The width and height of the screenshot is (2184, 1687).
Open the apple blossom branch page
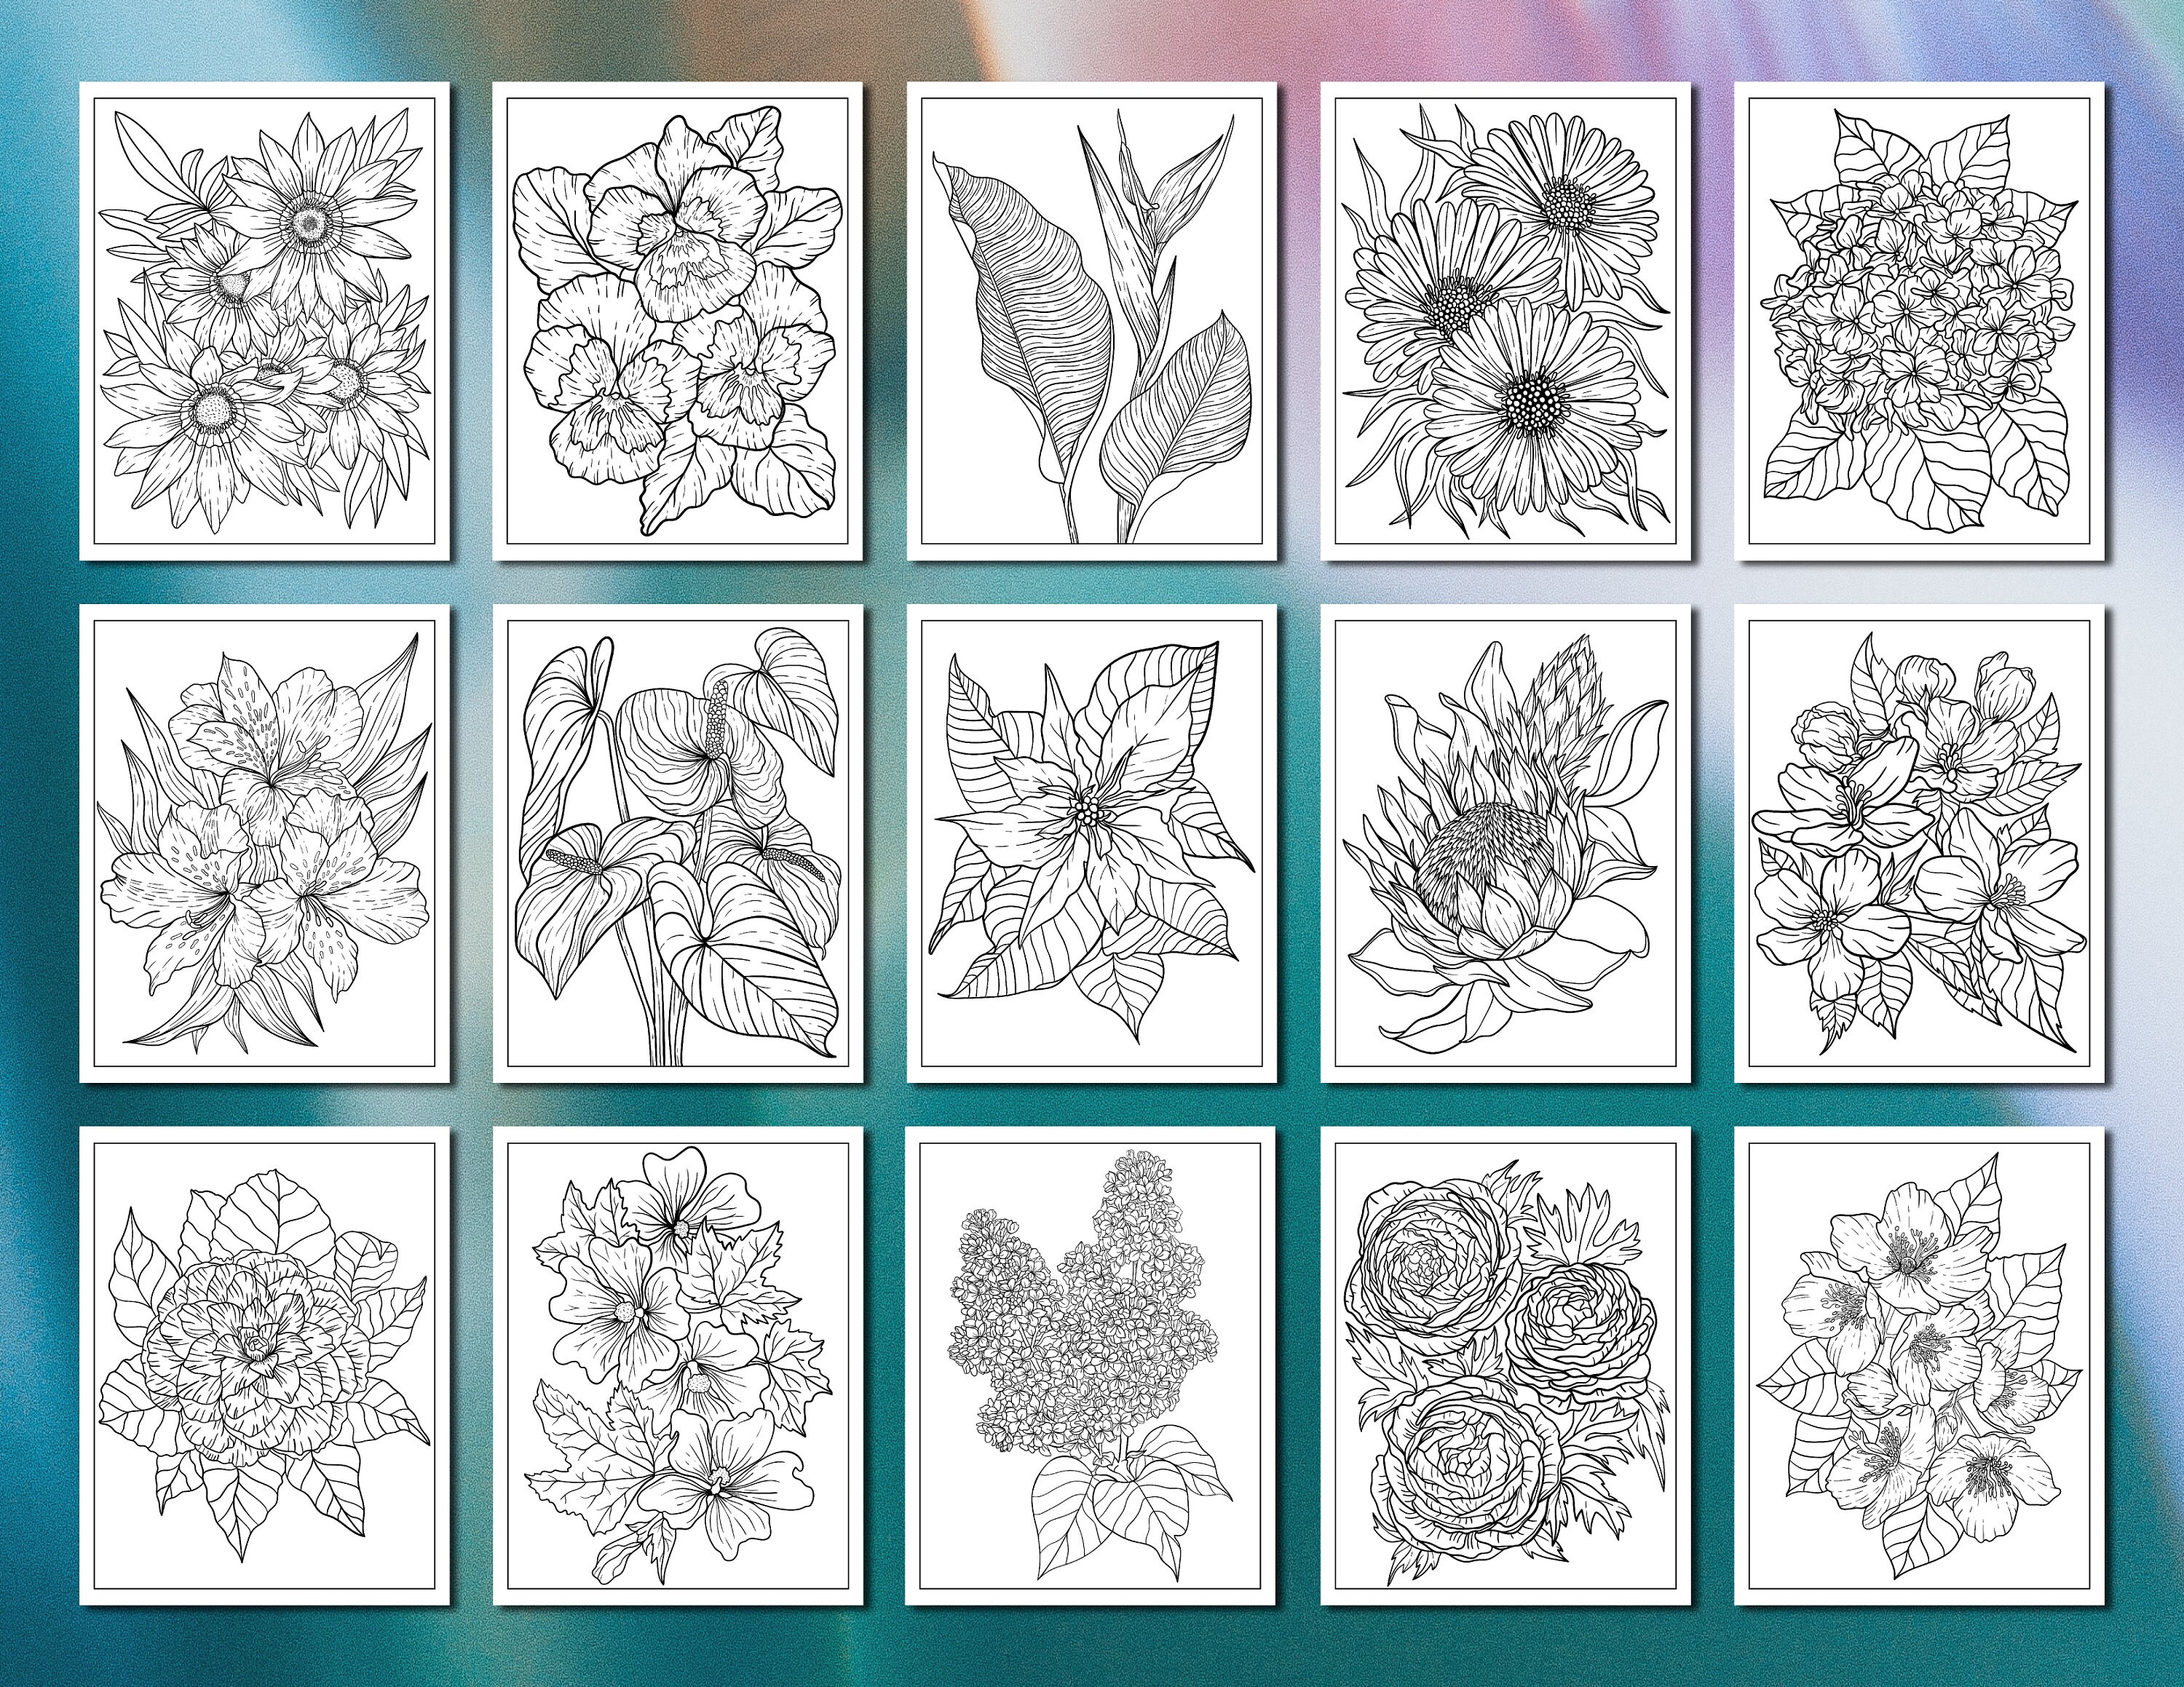1920,843
